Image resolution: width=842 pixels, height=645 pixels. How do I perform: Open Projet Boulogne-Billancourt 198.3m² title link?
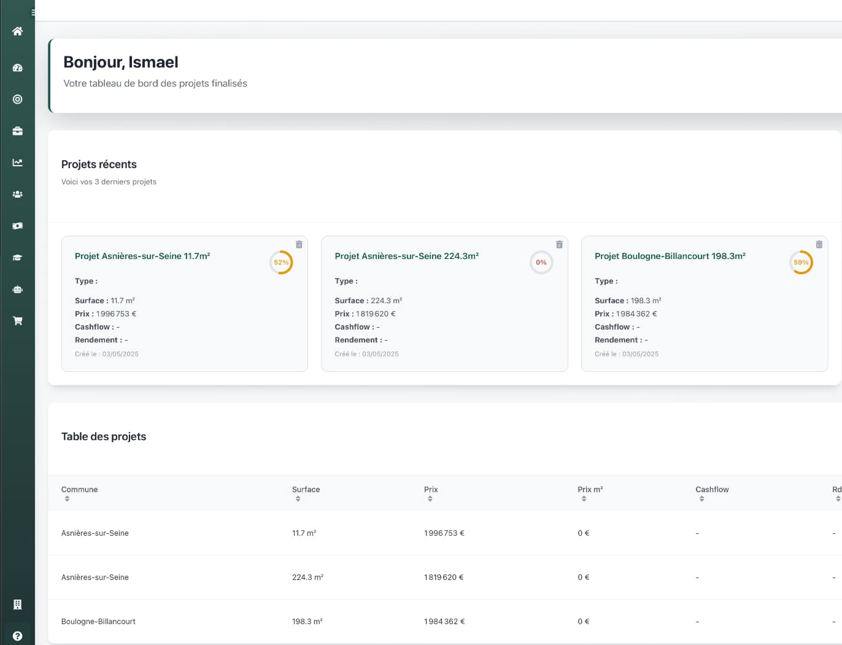[x=670, y=256]
